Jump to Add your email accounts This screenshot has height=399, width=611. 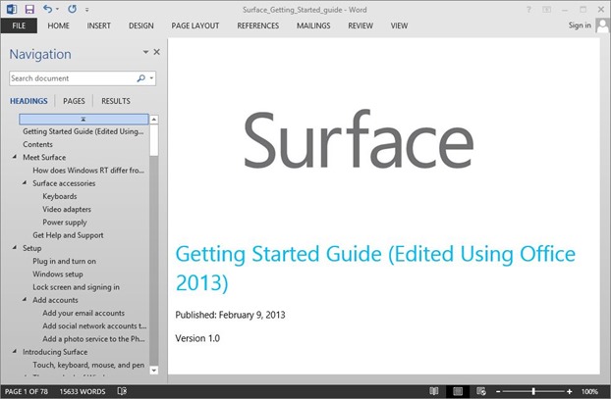pos(83,313)
